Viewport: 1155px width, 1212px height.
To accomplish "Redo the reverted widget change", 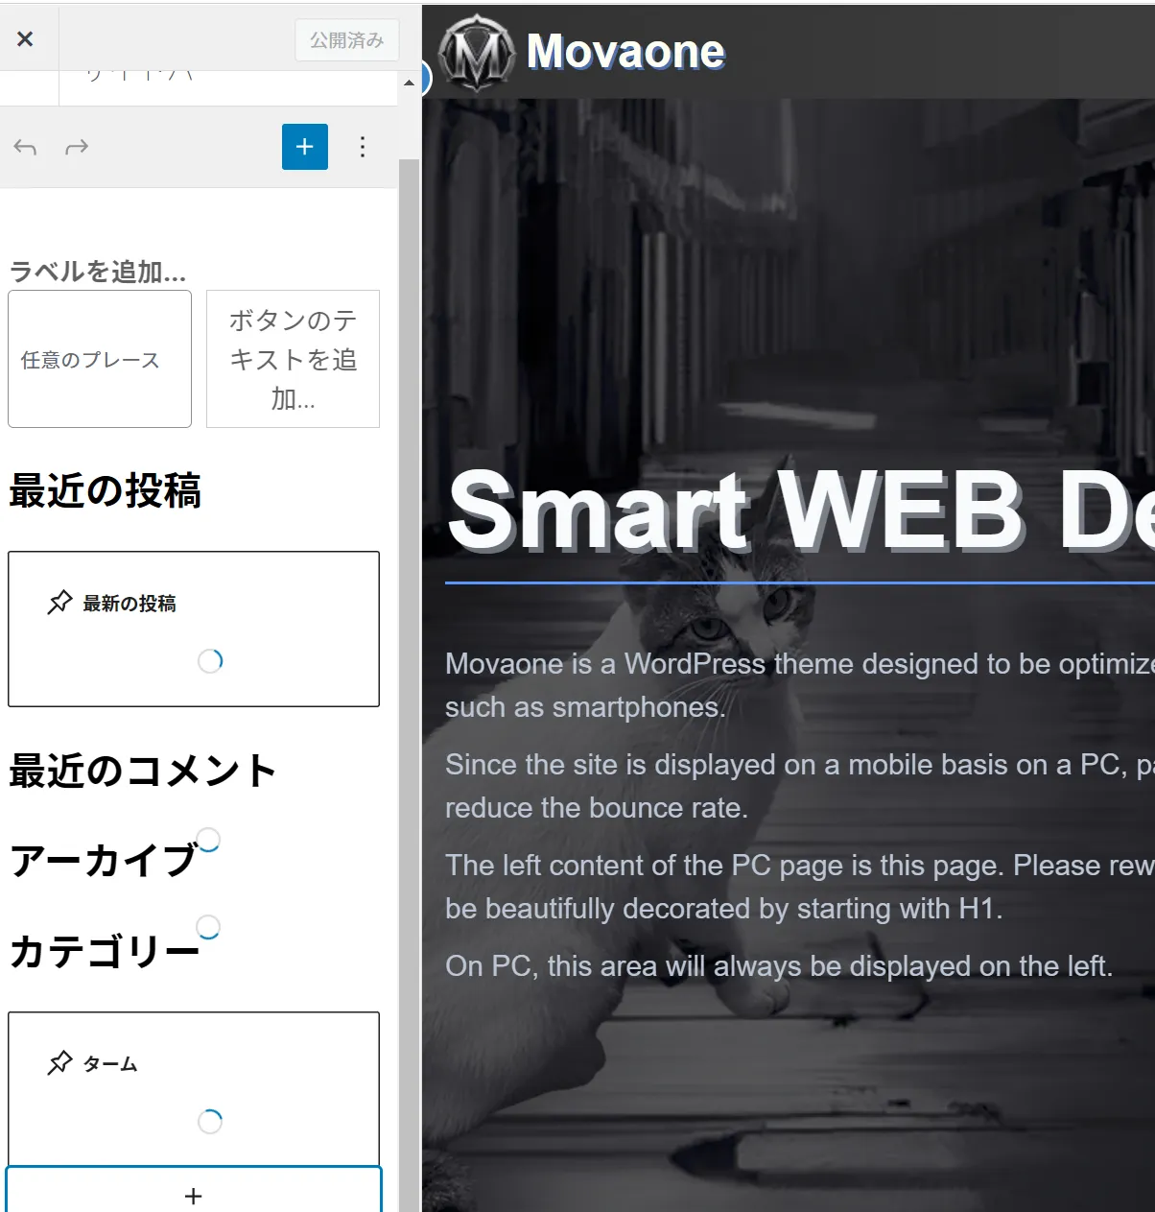I will (77, 147).
